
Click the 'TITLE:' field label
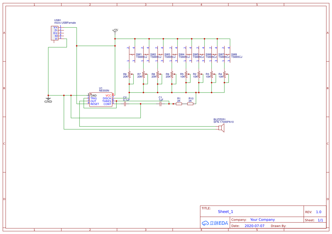(x=206, y=208)
